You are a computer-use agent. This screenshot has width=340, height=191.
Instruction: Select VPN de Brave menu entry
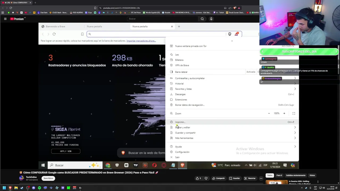pyautogui.click(x=232, y=65)
